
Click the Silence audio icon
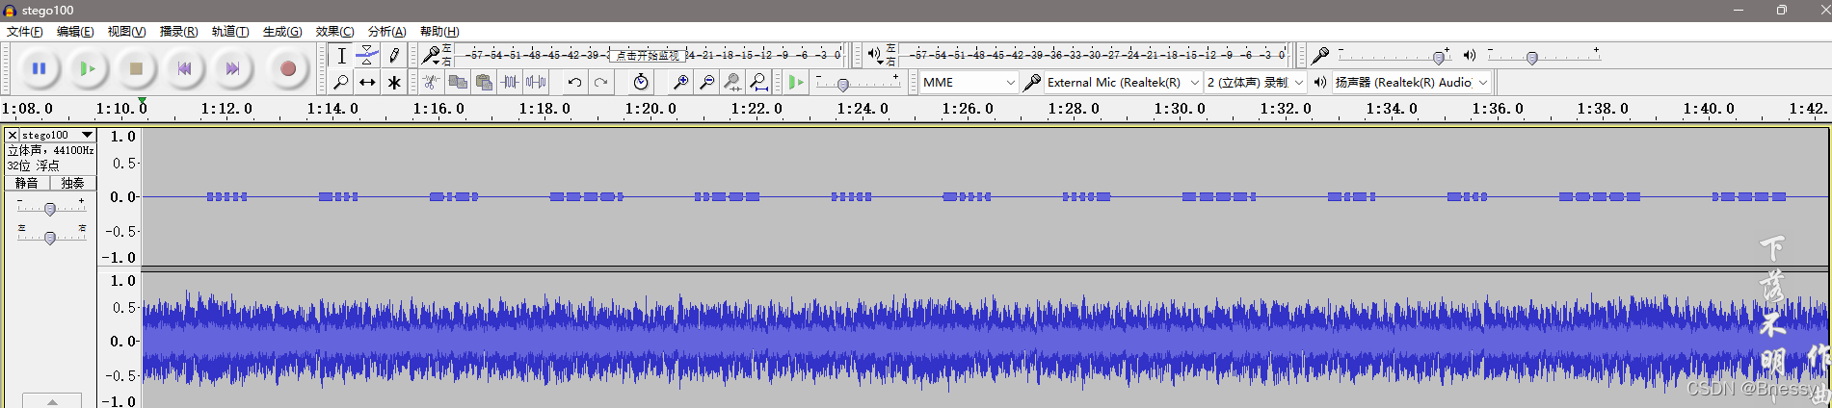coord(536,83)
